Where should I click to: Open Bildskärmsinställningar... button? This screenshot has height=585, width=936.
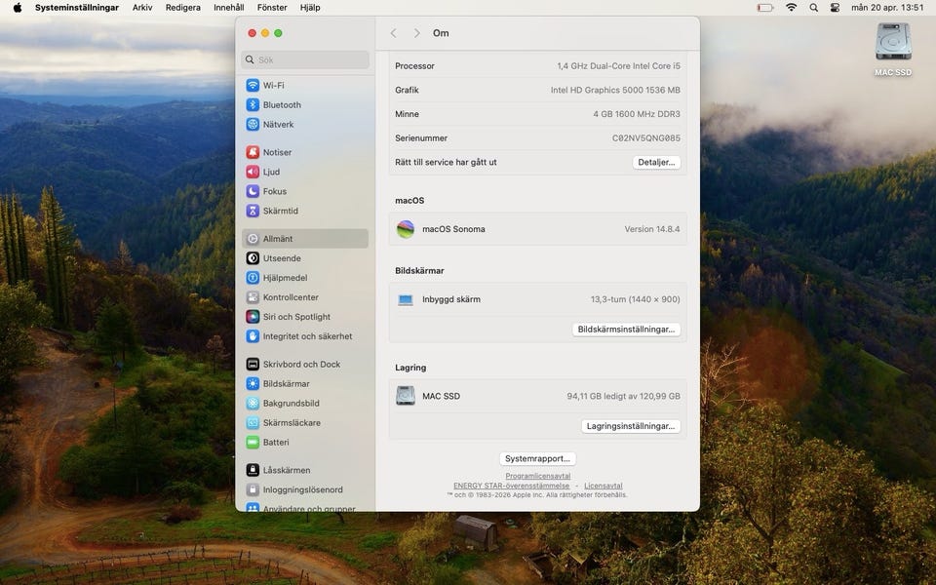(626, 330)
